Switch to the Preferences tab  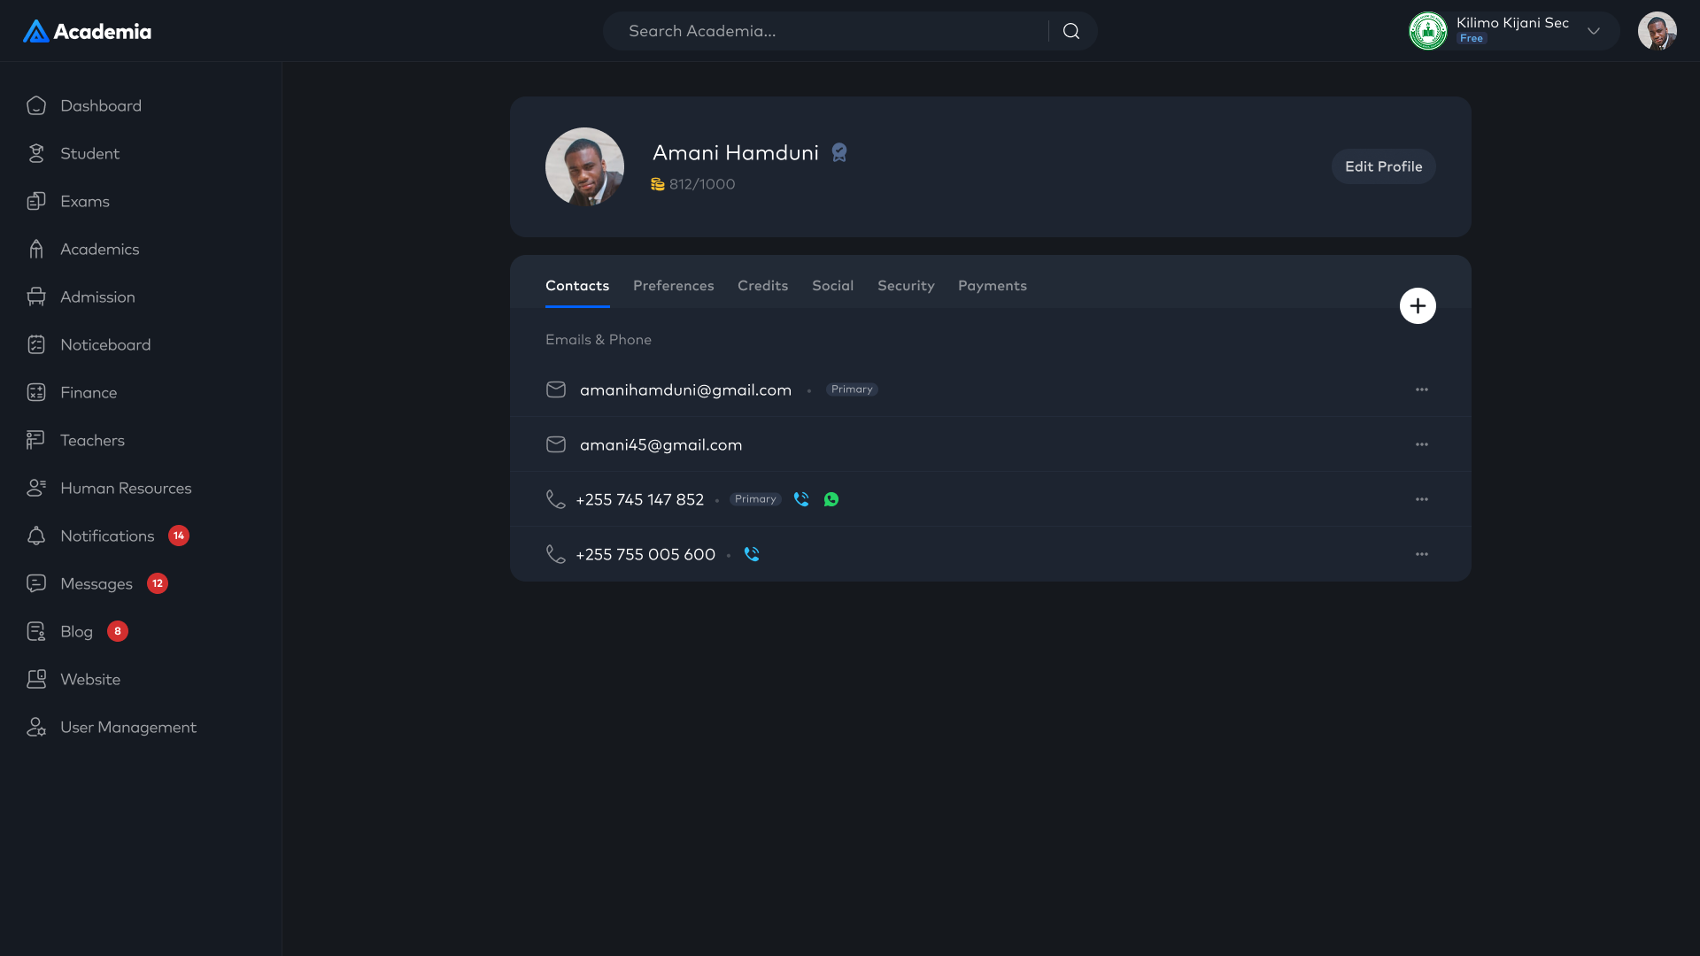pyautogui.click(x=673, y=286)
